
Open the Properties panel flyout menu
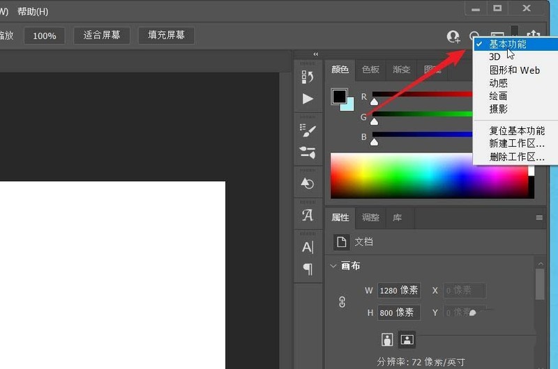pos(538,218)
